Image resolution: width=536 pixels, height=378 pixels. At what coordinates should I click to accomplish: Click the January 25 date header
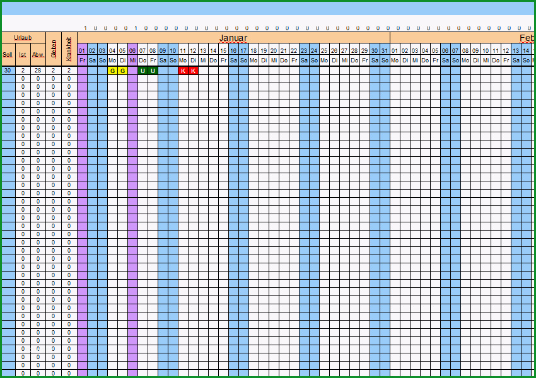[324, 50]
